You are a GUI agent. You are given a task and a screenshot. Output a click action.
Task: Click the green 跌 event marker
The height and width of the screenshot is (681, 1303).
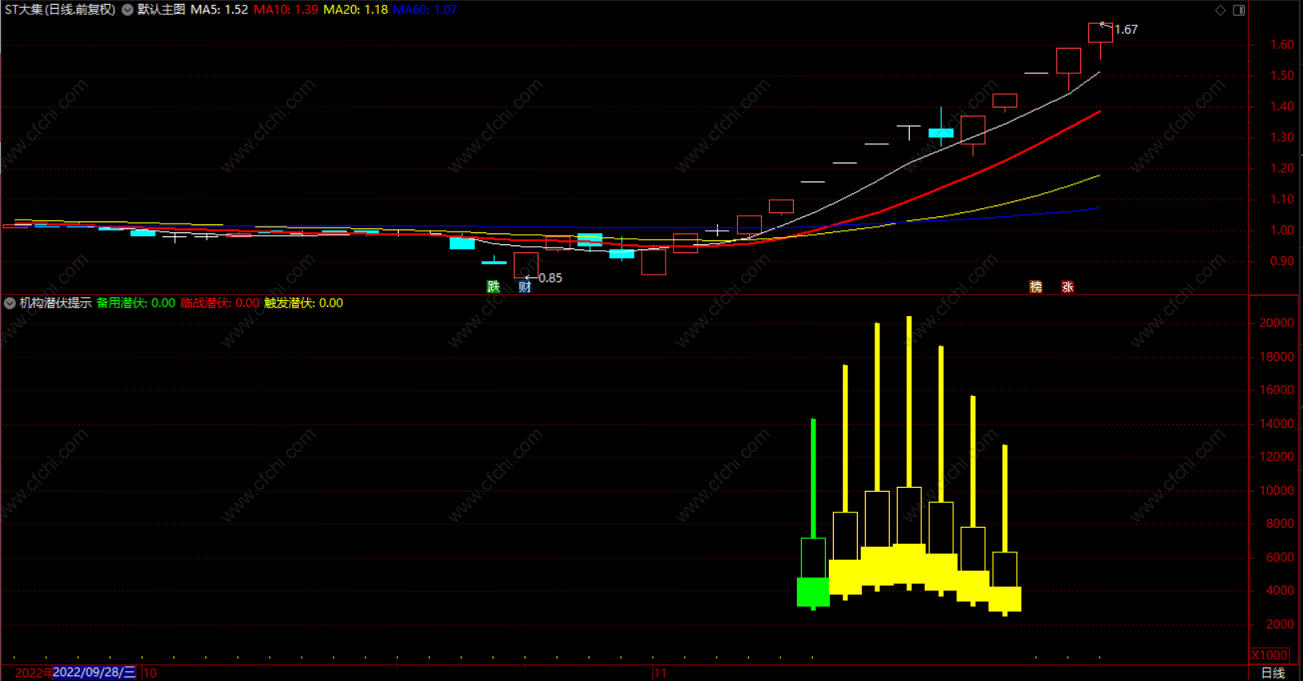coord(493,287)
